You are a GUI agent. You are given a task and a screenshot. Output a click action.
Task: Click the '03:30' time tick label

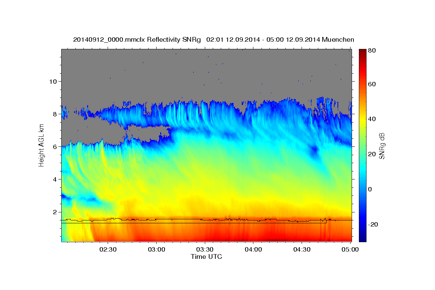(205, 249)
